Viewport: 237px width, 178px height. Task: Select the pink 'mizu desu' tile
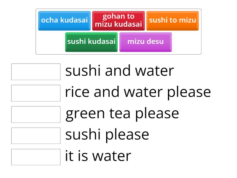pos(145,42)
